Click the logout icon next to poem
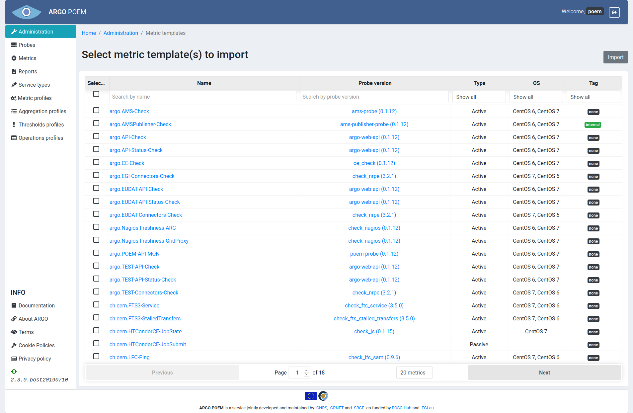This screenshot has height=413, width=633. pos(614,12)
